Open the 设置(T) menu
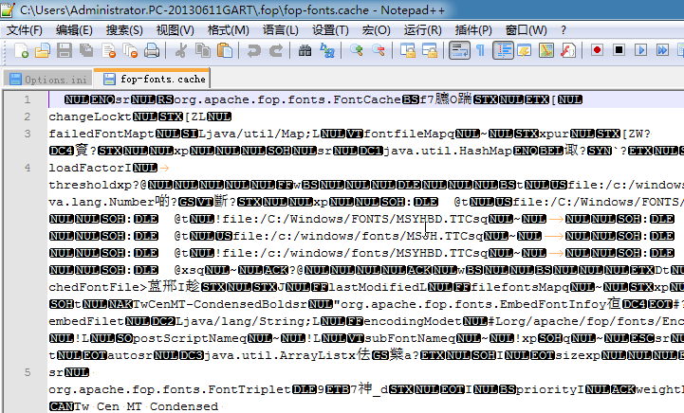The height and width of the screenshot is (413, 684). click(330, 30)
